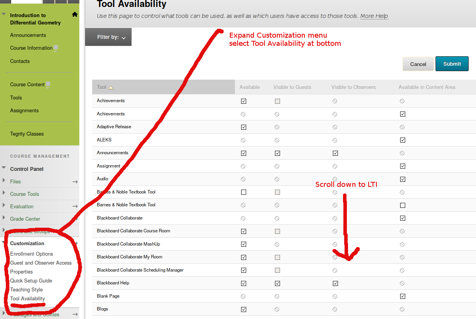Open Tegrity Classes in the course menu

pyautogui.click(x=27, y=134)
